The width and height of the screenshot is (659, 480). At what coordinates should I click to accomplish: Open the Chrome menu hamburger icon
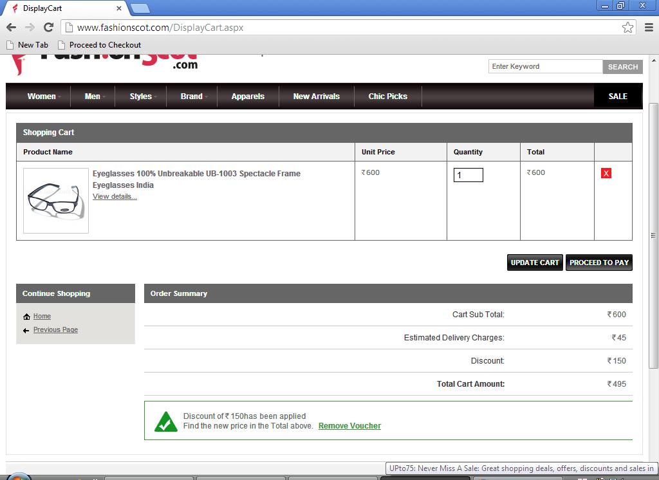coord(648,27)
